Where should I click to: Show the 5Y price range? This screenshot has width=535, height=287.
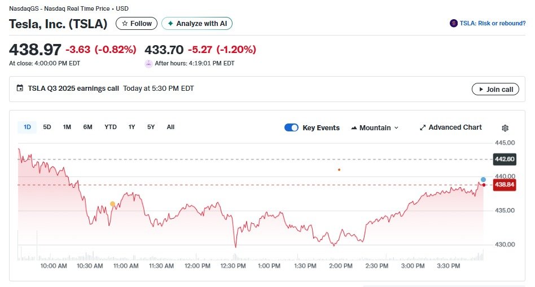151,127
